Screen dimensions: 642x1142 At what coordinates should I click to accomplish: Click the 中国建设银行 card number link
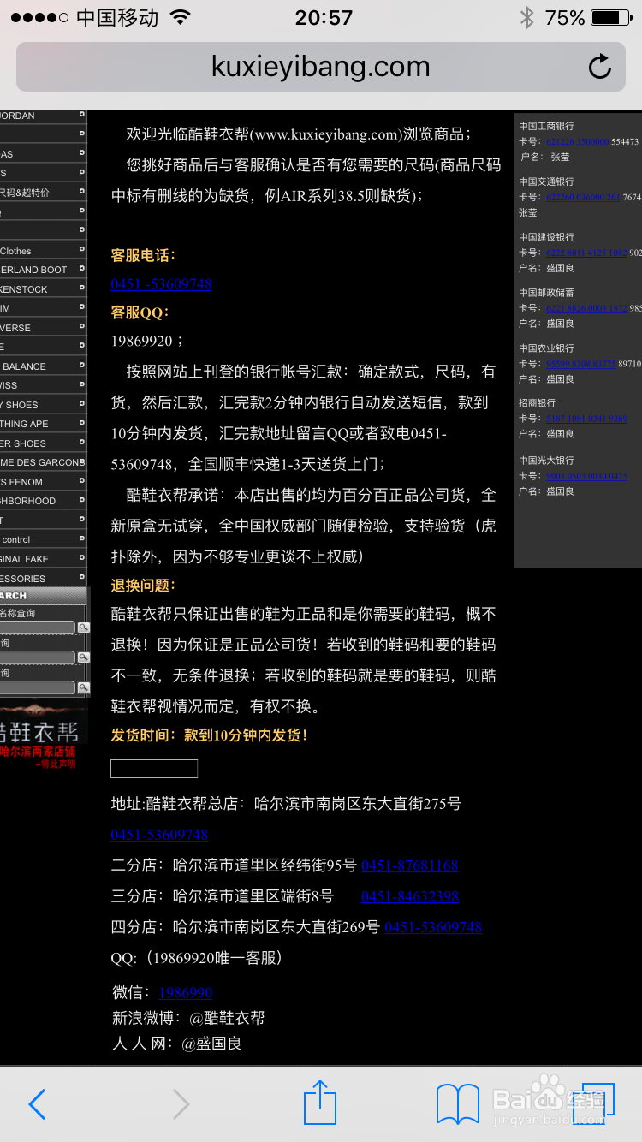(x=586, y=253)
